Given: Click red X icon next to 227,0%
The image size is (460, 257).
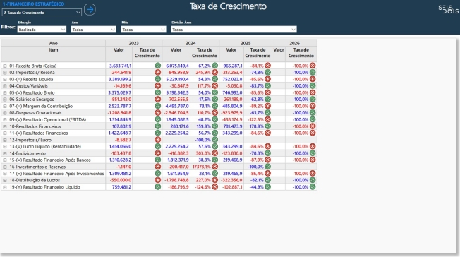Looking at the screenshot, I should coord(215,180).
